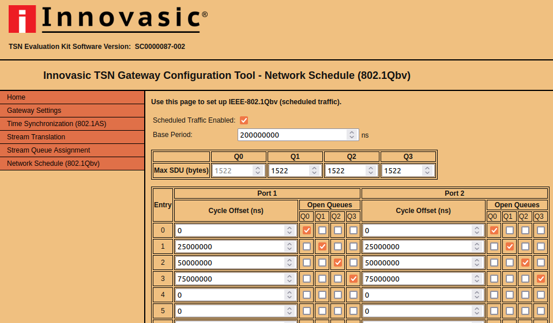This screenshot has height=323, width=553.
Task: Uncheck Port 2 entry 1 Q1 checkbox
Action: click(509, 246)
